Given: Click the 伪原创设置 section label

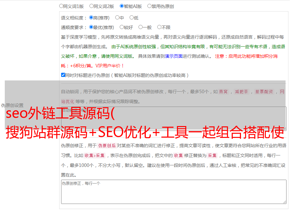Looking at the screenshot, I should pyautogui.click(x=12, y=105).
